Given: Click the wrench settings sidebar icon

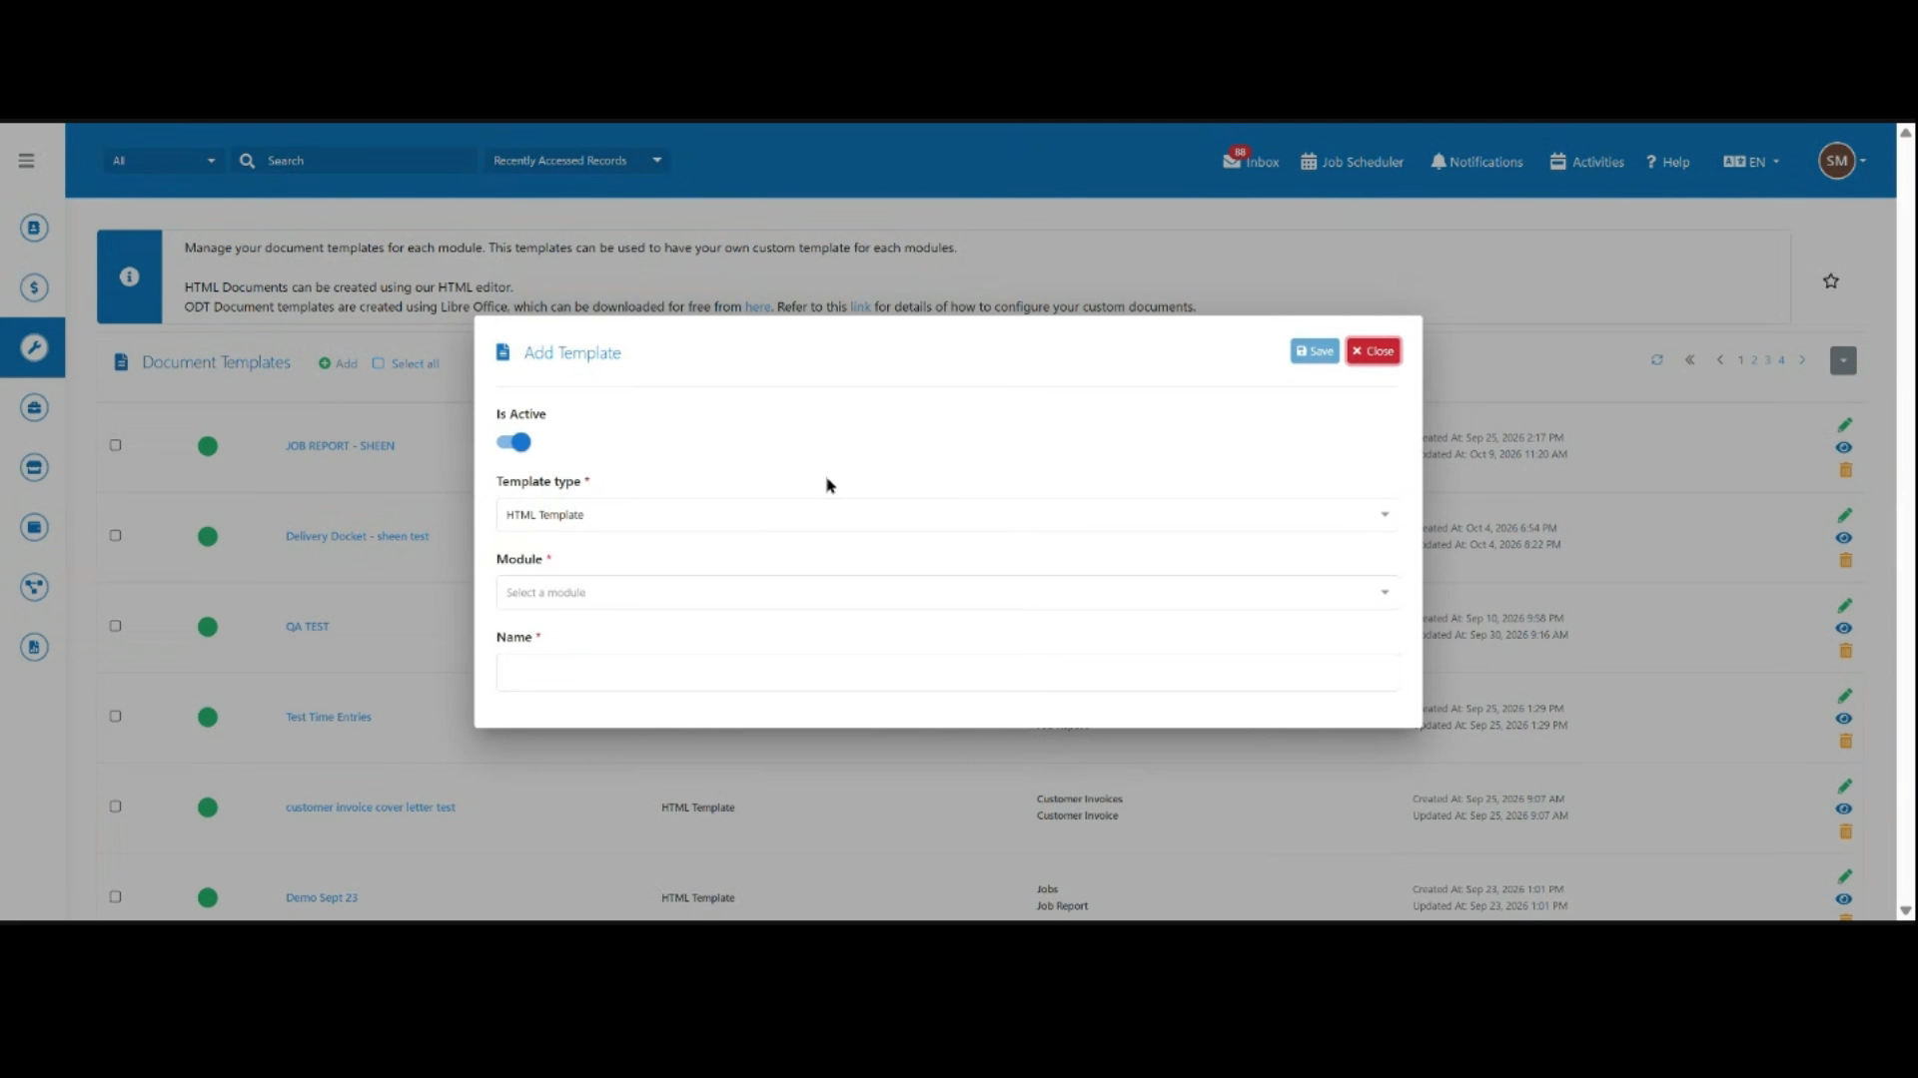Looking at the screenshot, I should (34, 347).
